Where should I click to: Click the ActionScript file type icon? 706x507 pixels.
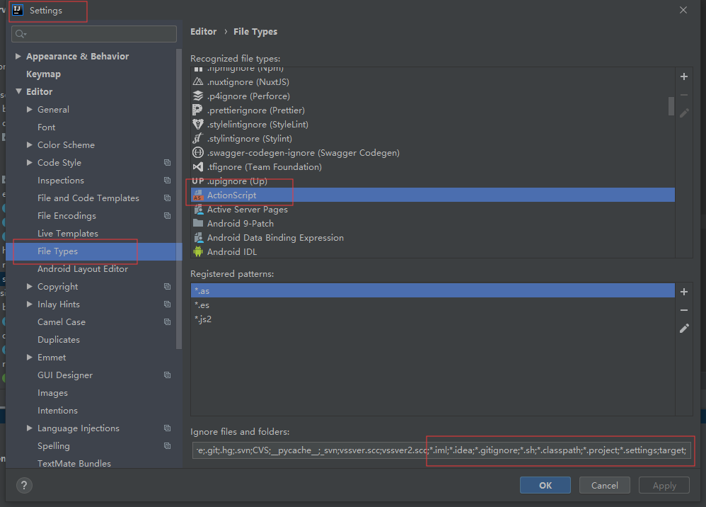tap(197, 195)
